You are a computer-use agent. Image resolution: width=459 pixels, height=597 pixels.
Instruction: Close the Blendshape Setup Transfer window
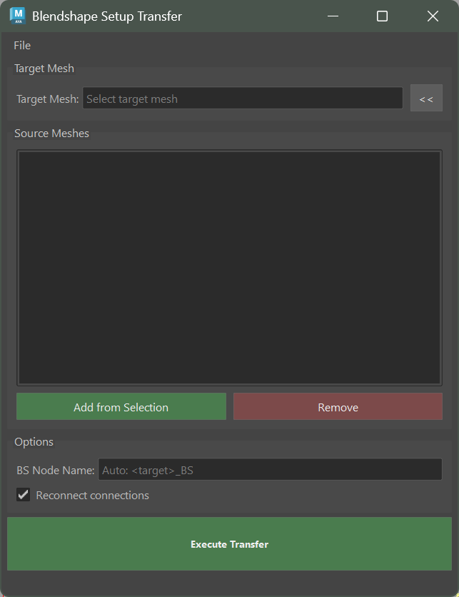coord(433,16)
